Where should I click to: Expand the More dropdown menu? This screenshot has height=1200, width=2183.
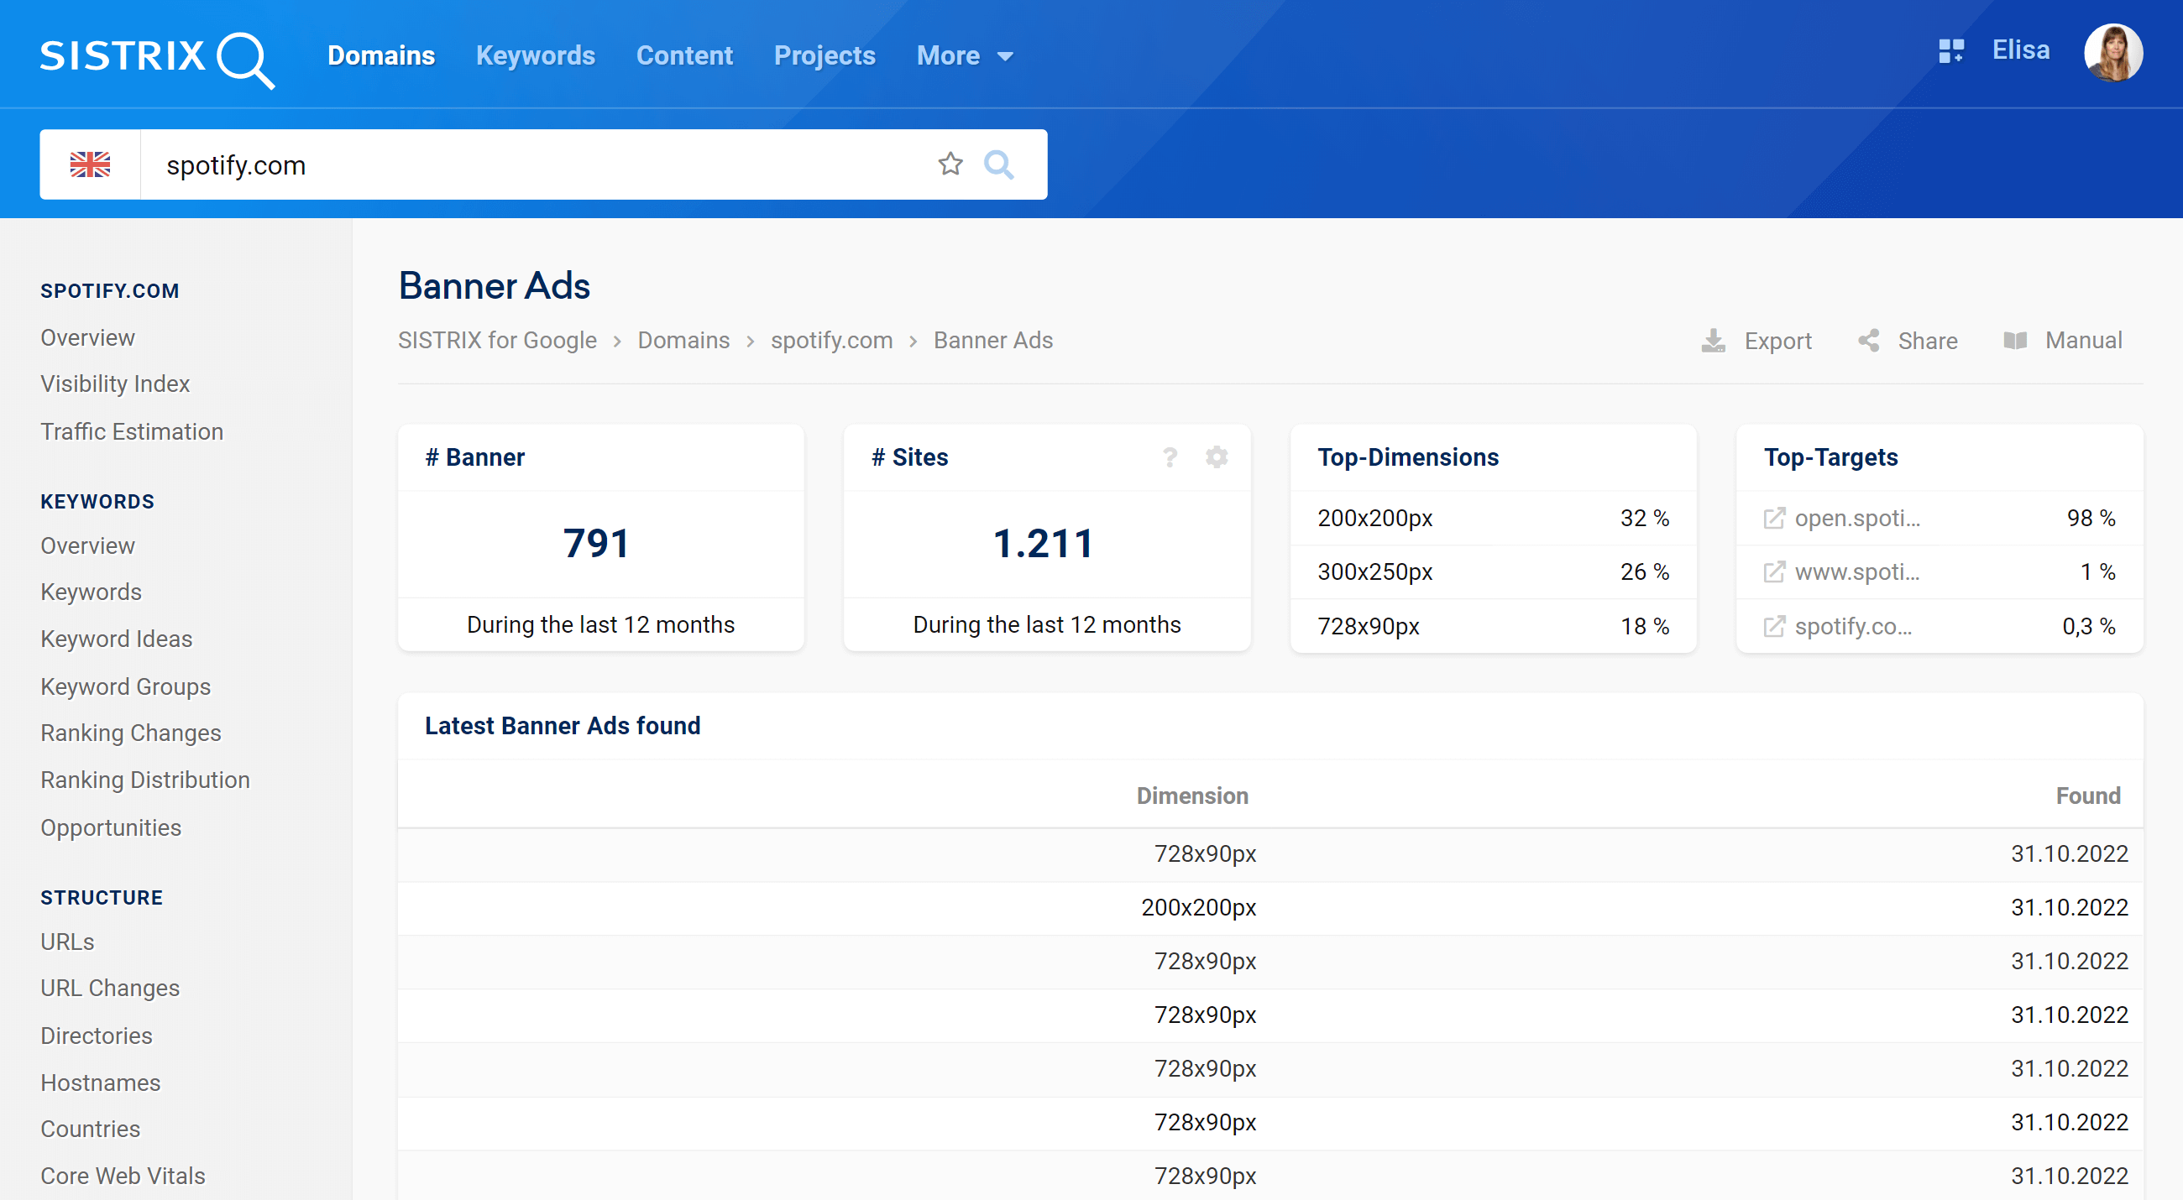965,56
